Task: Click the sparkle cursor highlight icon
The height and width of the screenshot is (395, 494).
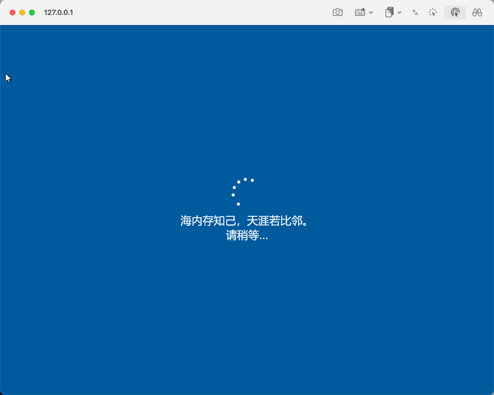Action: coord(433,13)
